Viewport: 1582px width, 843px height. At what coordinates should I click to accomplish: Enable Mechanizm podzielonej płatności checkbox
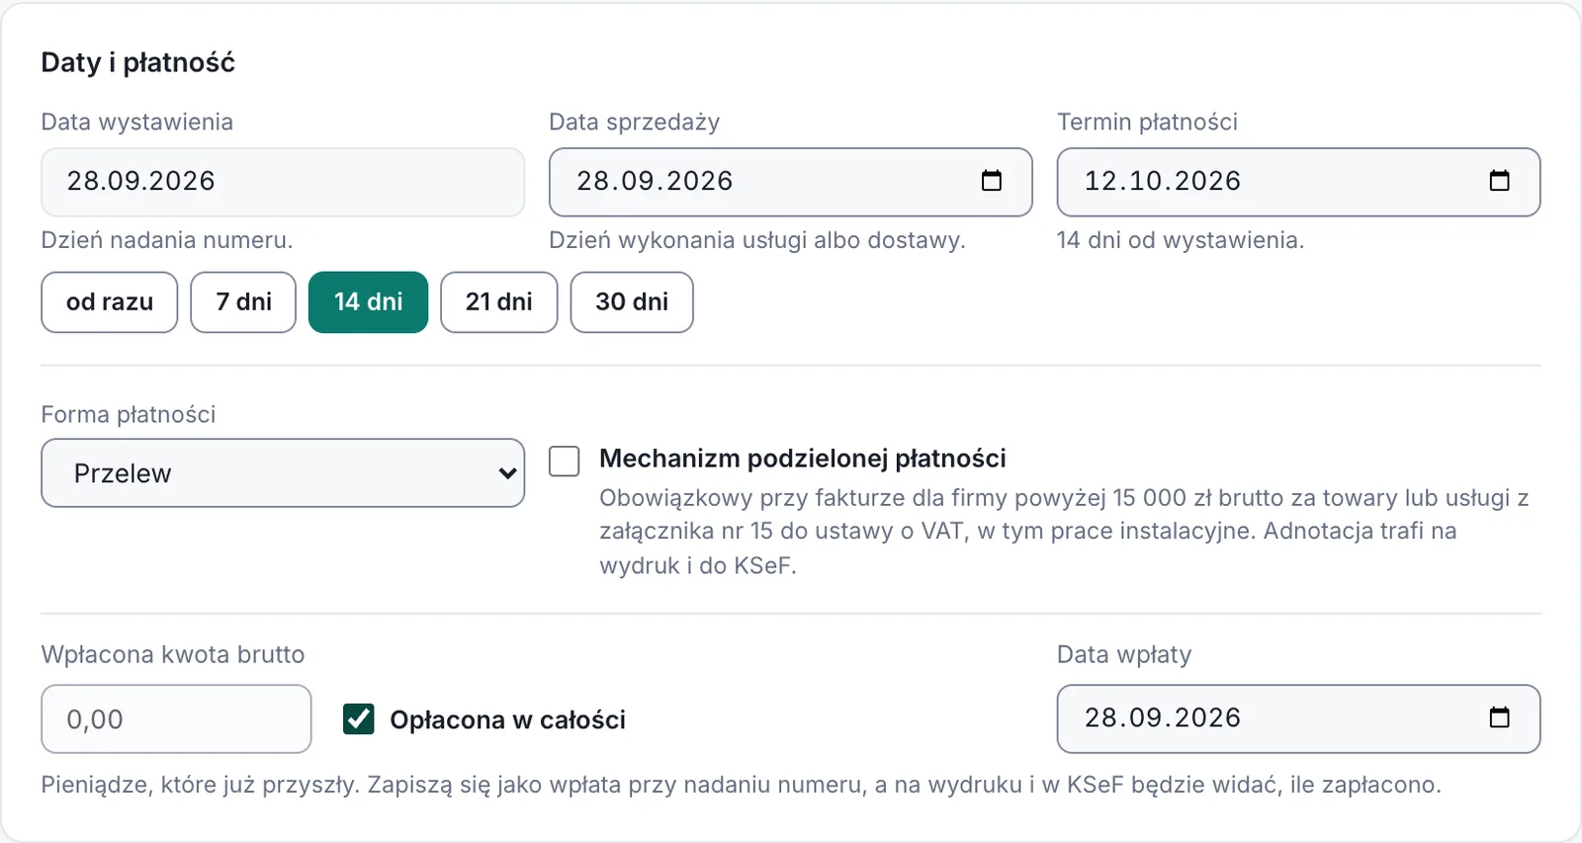pos(565,461)
